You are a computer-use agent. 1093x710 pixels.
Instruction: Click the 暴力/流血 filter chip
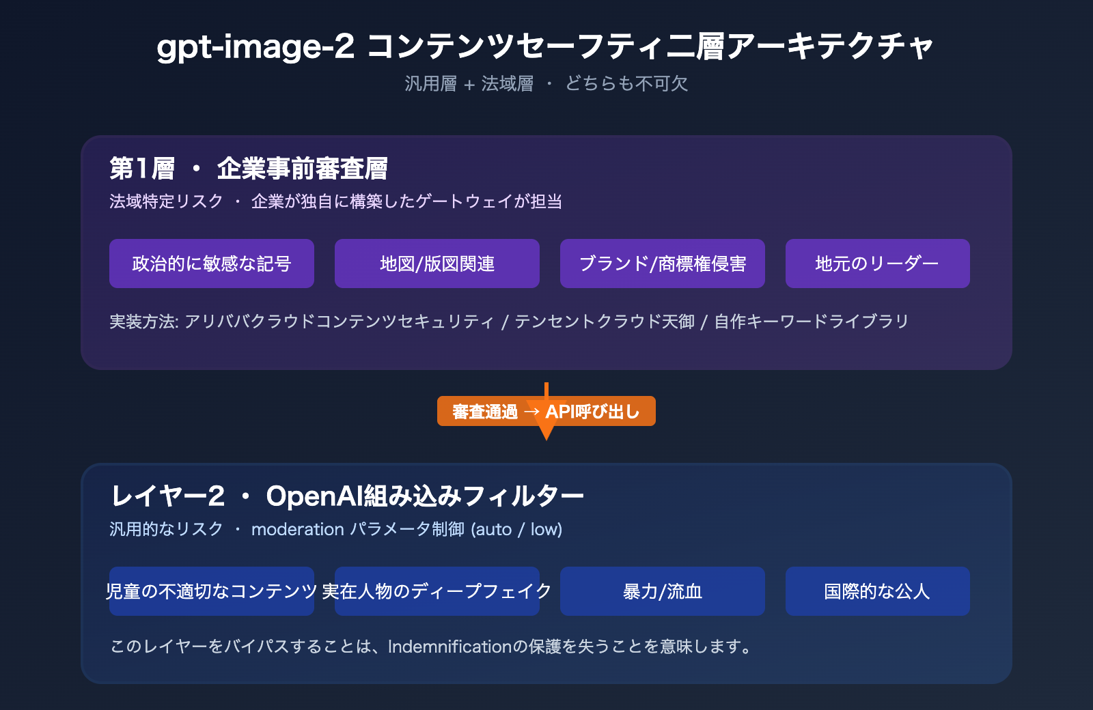662,591
